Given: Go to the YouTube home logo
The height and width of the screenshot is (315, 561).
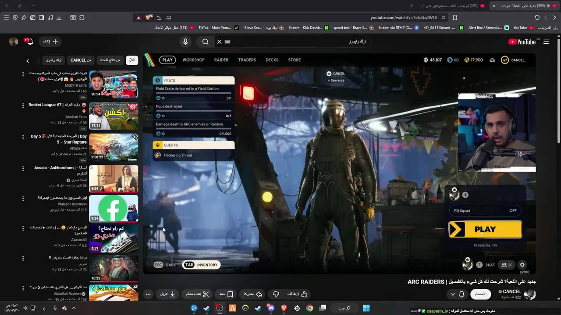Looking at the screenshot, I should tap(522, 42).
